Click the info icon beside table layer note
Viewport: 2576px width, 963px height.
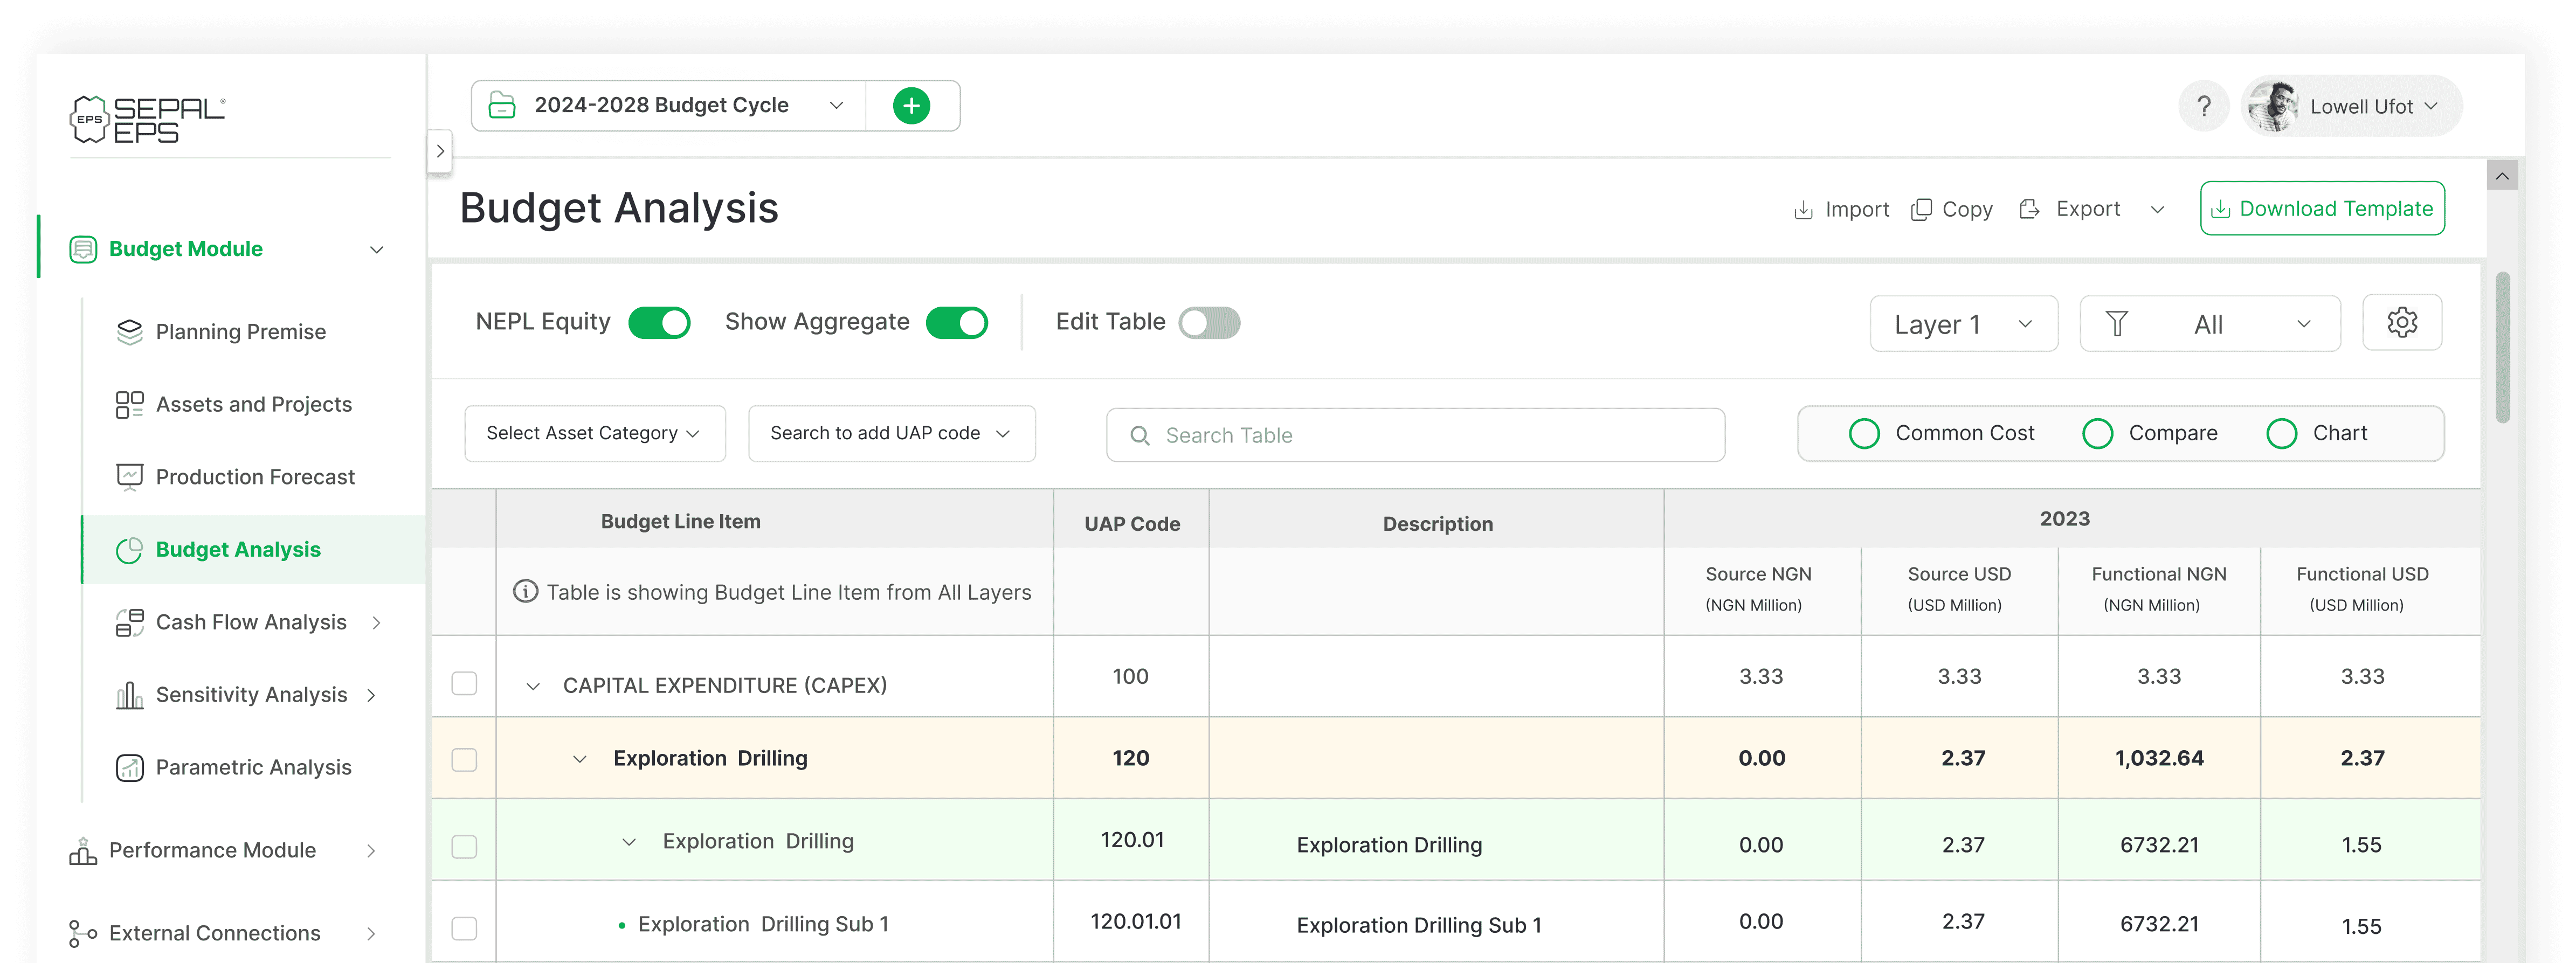525,591
